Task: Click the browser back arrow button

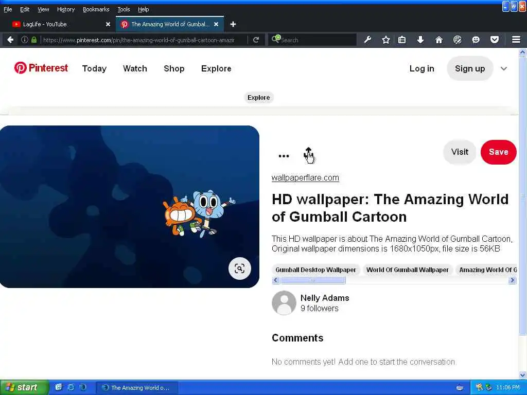Action: (10, 40)
